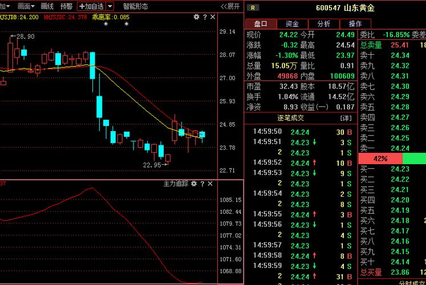Open the 操作 tab
The image size is (426, 285).
pos(355,24)
